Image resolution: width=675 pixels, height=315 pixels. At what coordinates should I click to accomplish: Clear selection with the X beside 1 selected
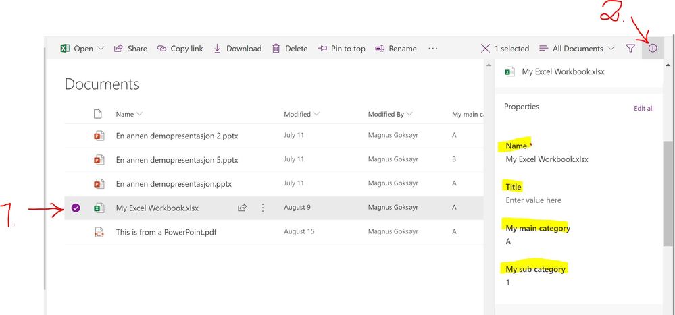[x=485, y=49]
